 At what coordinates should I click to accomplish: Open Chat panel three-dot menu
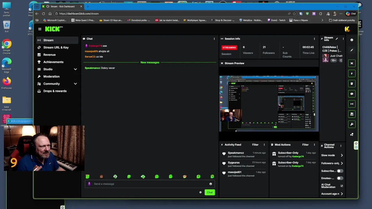(x=214, y=39)
